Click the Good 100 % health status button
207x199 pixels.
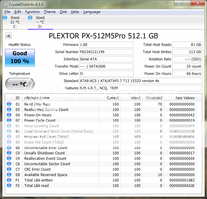[20, 58]
